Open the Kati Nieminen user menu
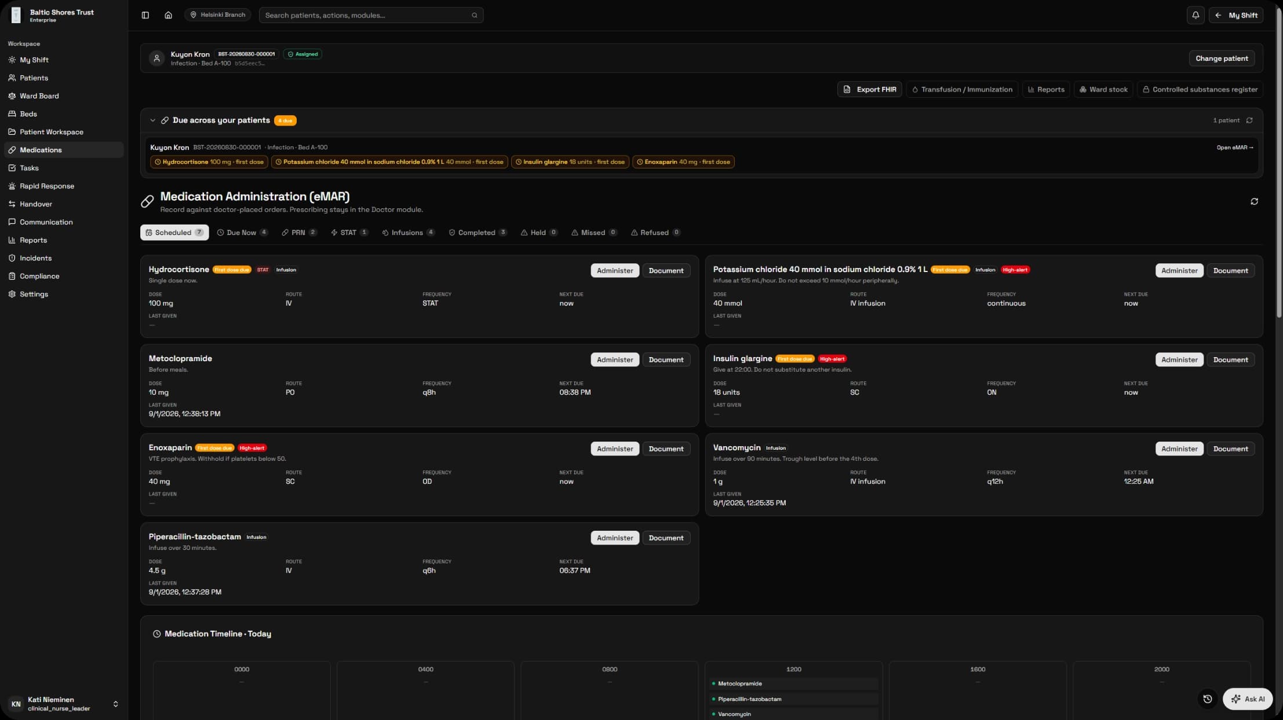1283x720 pixels. 64,703
